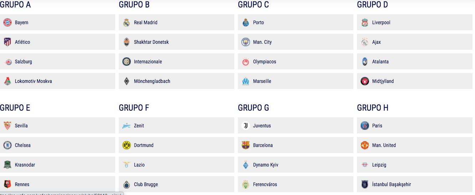The height and width of the screenshot is (195, 475).
Task: Select Man. City in Grupo C
Action: point(262,42)
